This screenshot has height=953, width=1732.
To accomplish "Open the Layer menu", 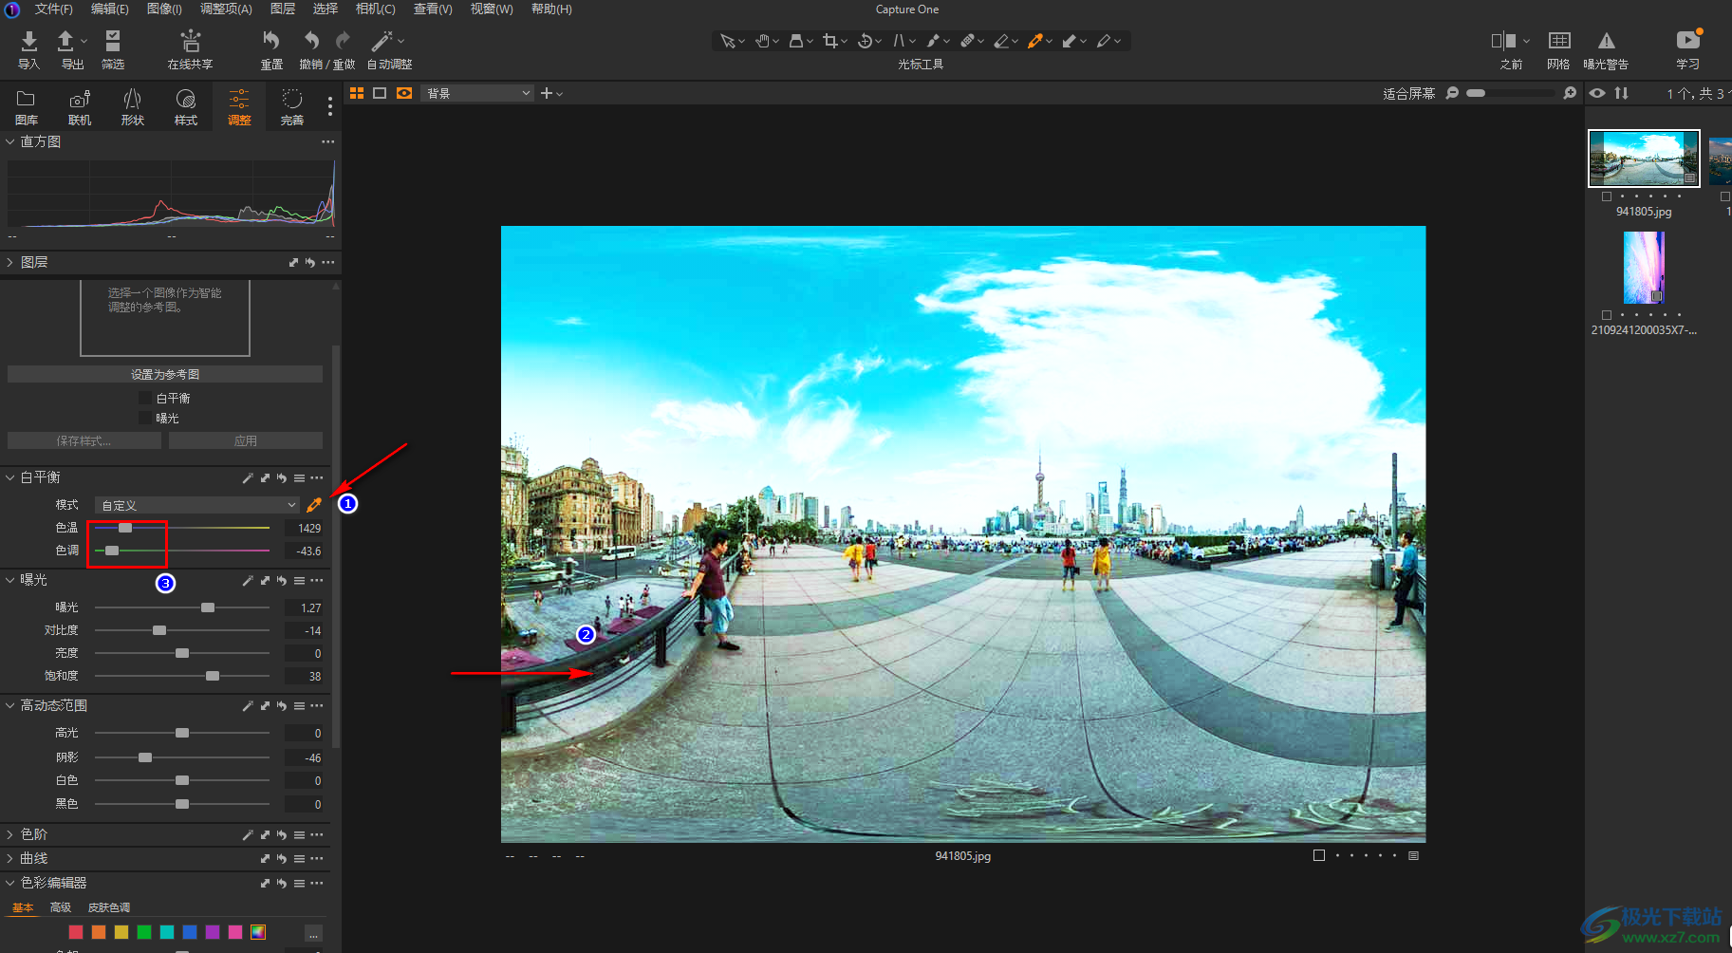I will pos(282,9).
